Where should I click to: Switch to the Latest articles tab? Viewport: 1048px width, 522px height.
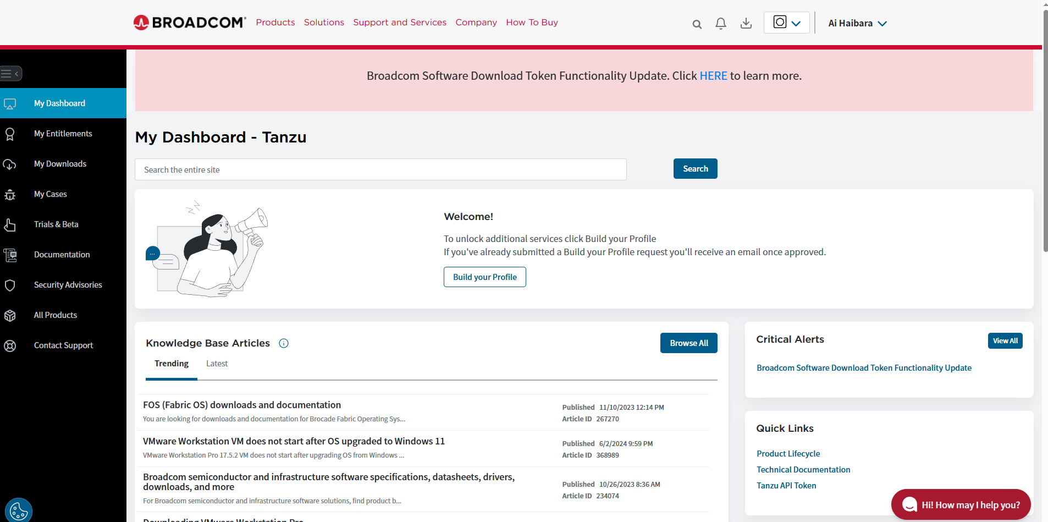[x=217, y=364]
